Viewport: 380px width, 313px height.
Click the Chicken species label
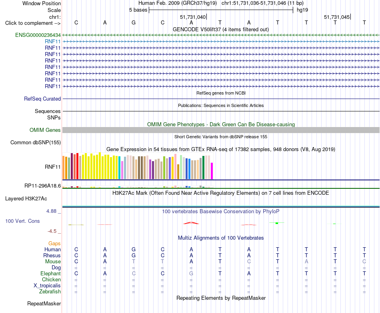click(x=51, y=279)
